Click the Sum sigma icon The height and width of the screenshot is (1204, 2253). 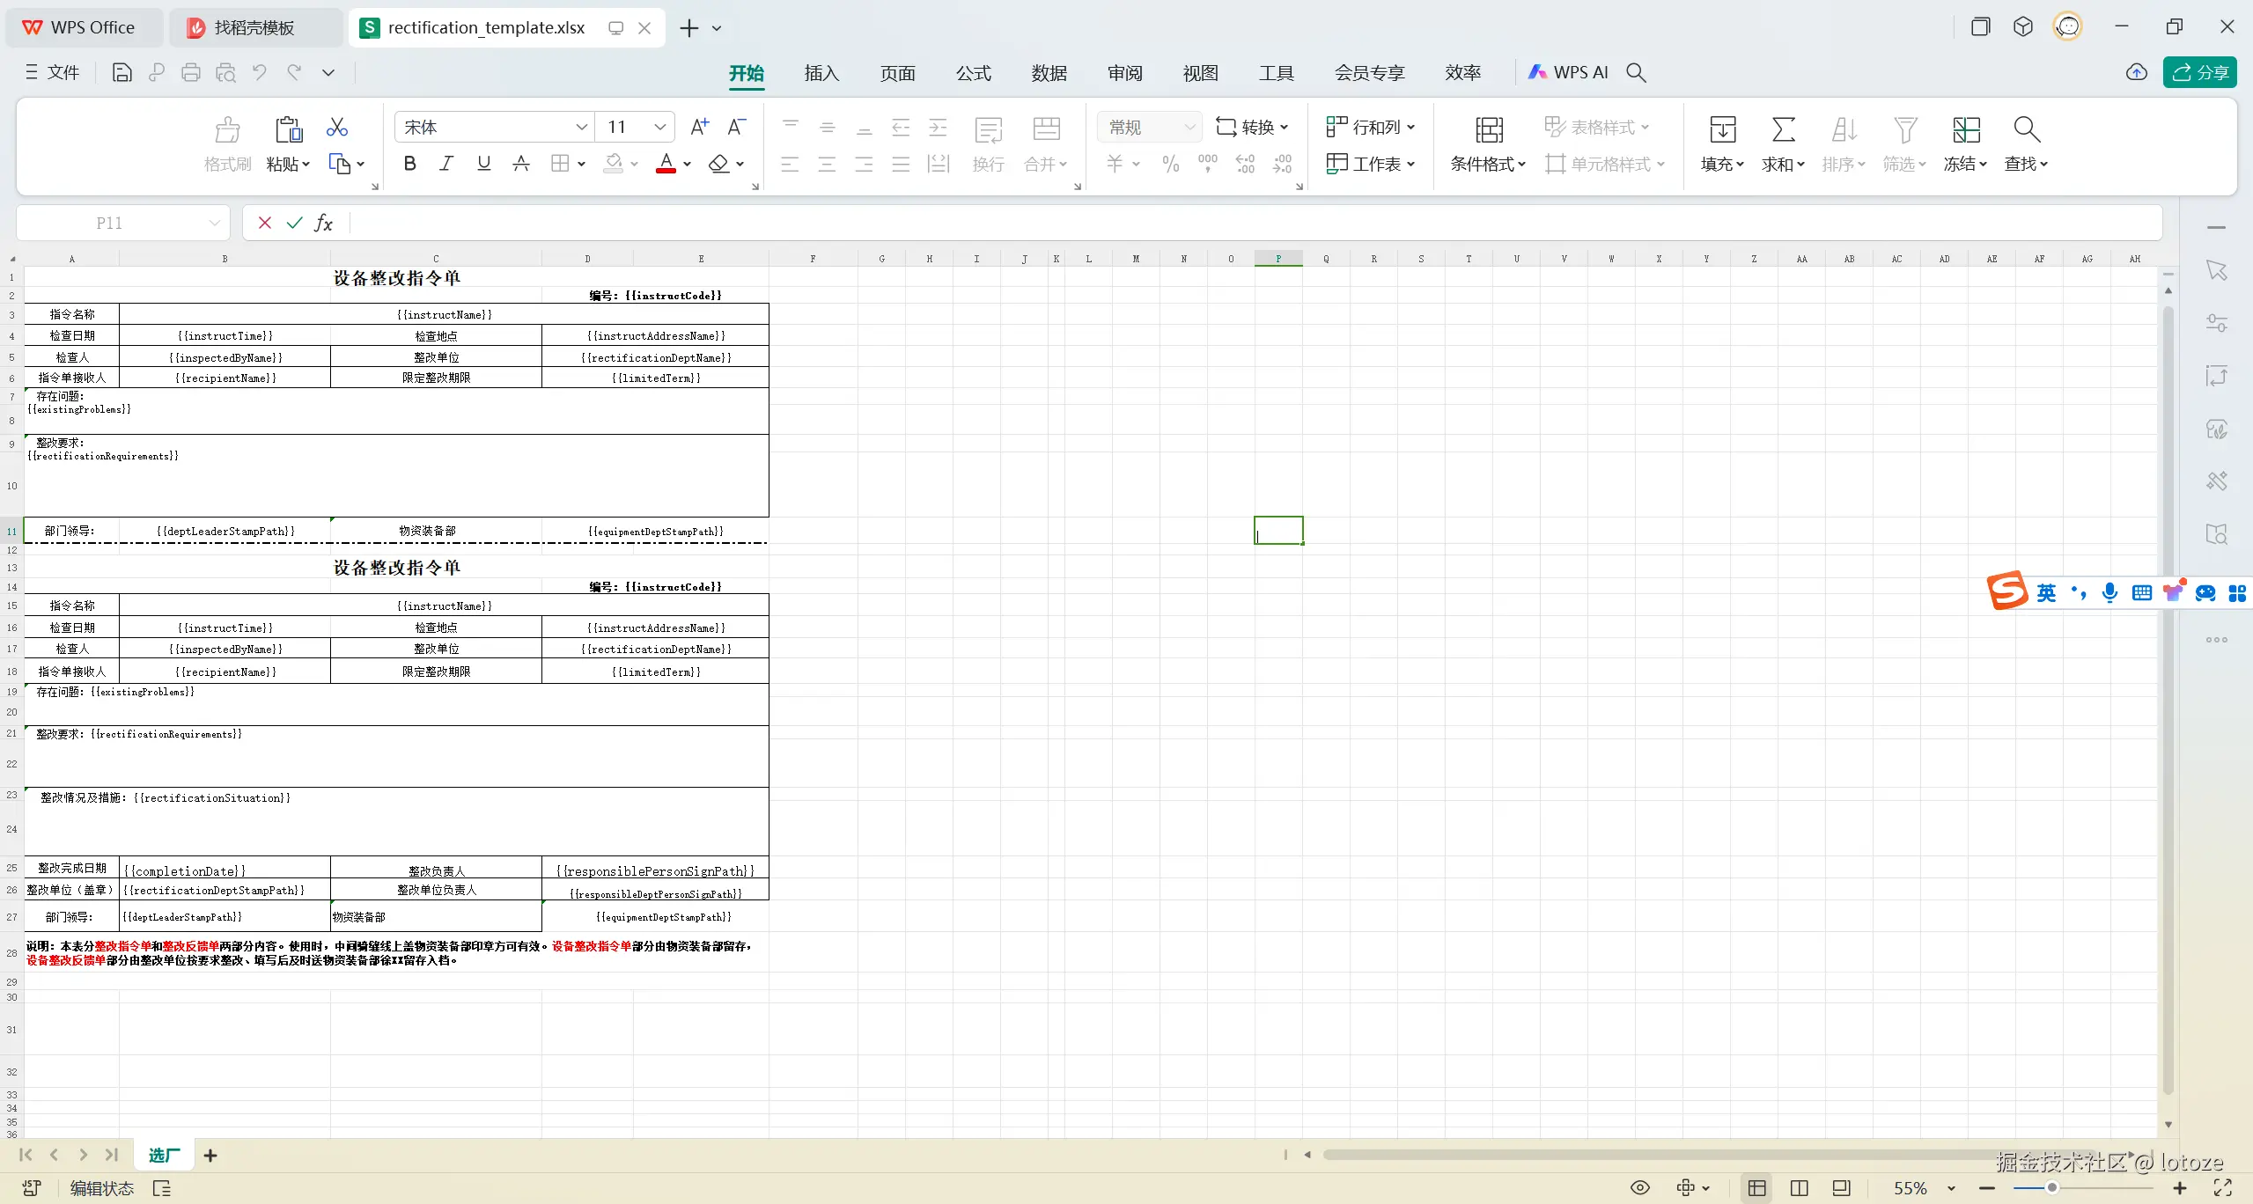[1783, 130]
